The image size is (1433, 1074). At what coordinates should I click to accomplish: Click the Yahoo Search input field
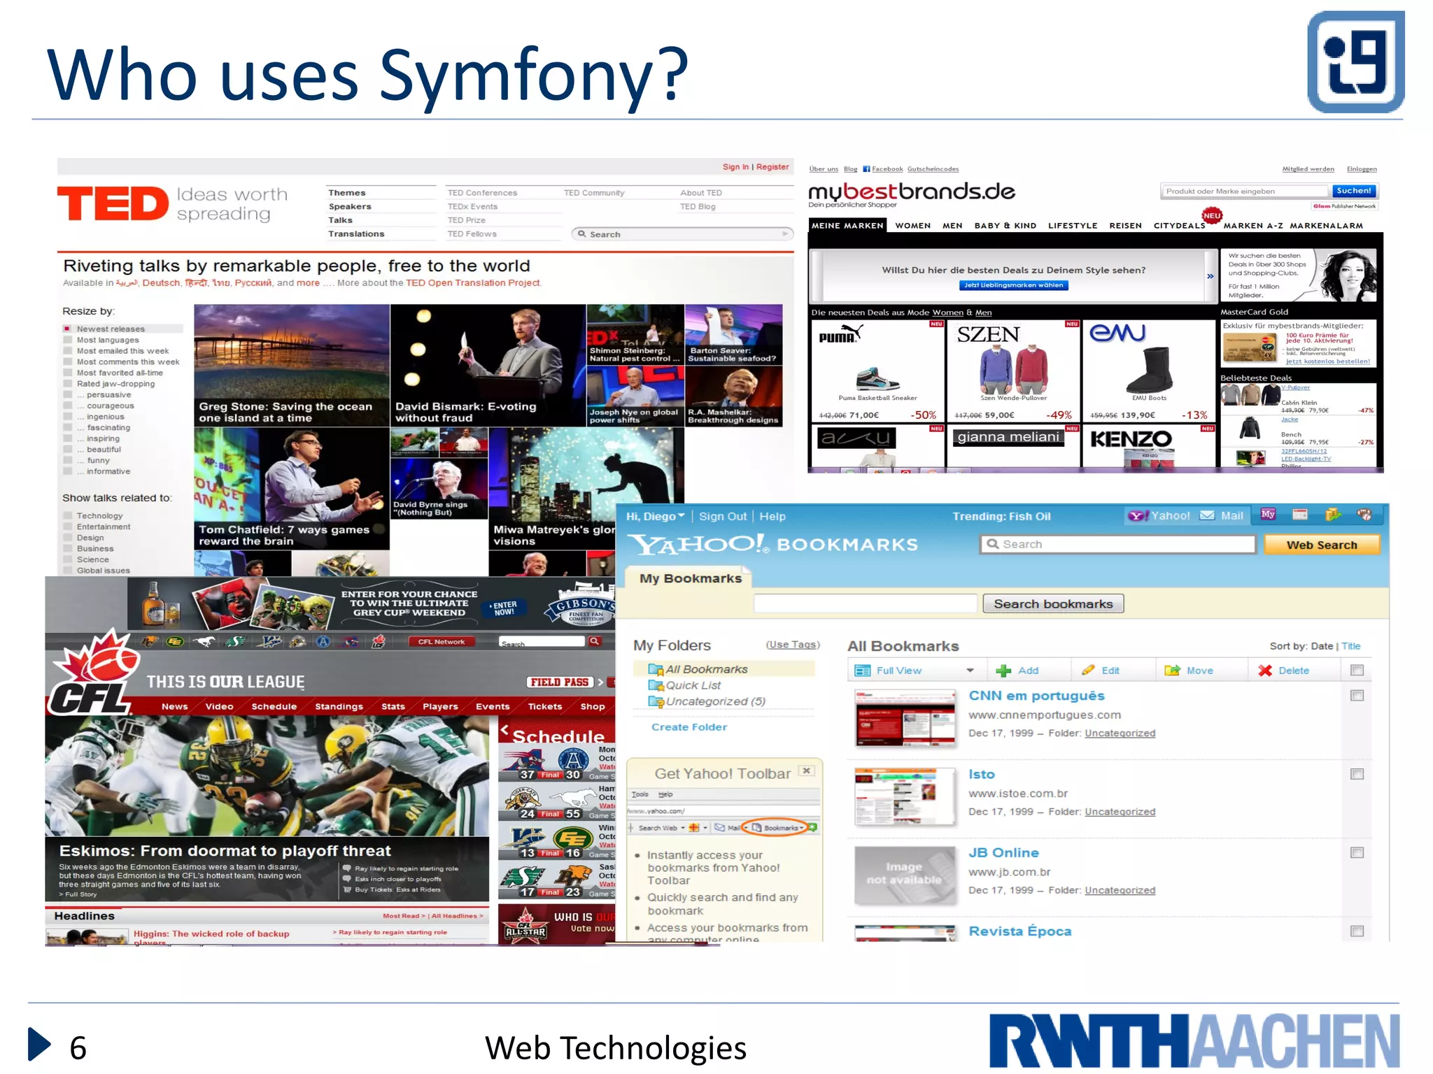1118,544
